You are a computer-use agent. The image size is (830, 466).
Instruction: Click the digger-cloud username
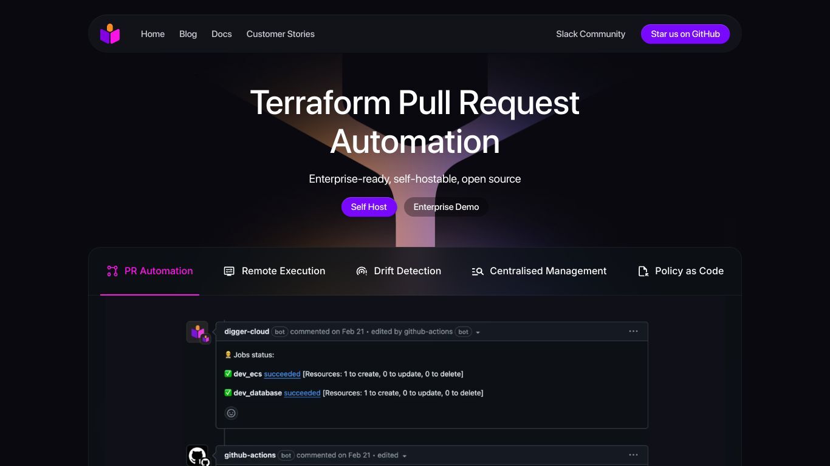247,331
